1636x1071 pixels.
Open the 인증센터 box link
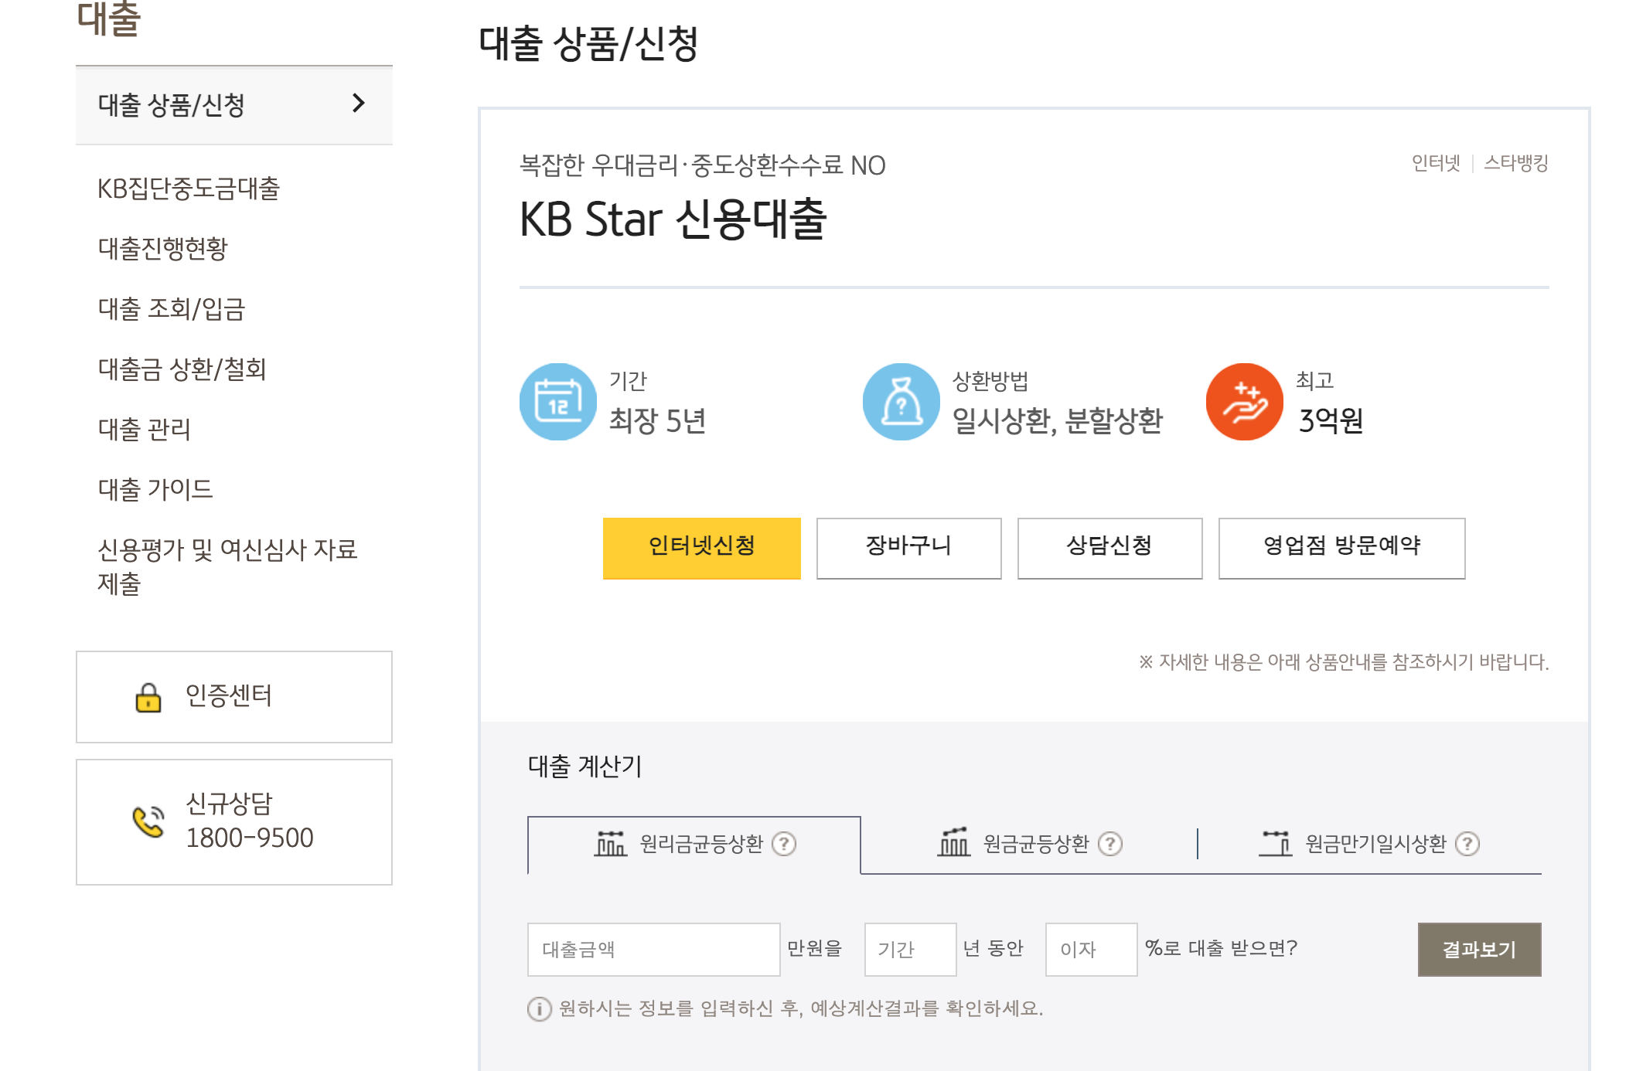234,697
